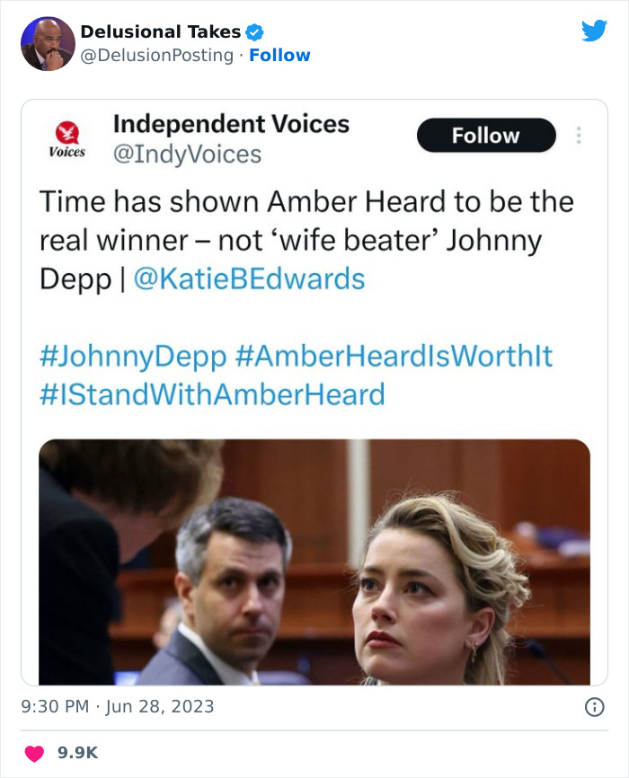
Task: Open the @IndyVoices handle
Action: point(187,155)
